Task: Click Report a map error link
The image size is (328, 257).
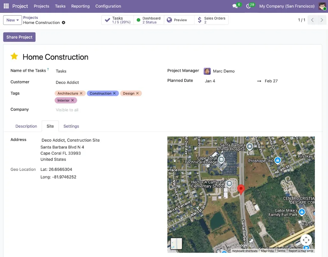Action: pyautogui.click(x=301, y=251)
